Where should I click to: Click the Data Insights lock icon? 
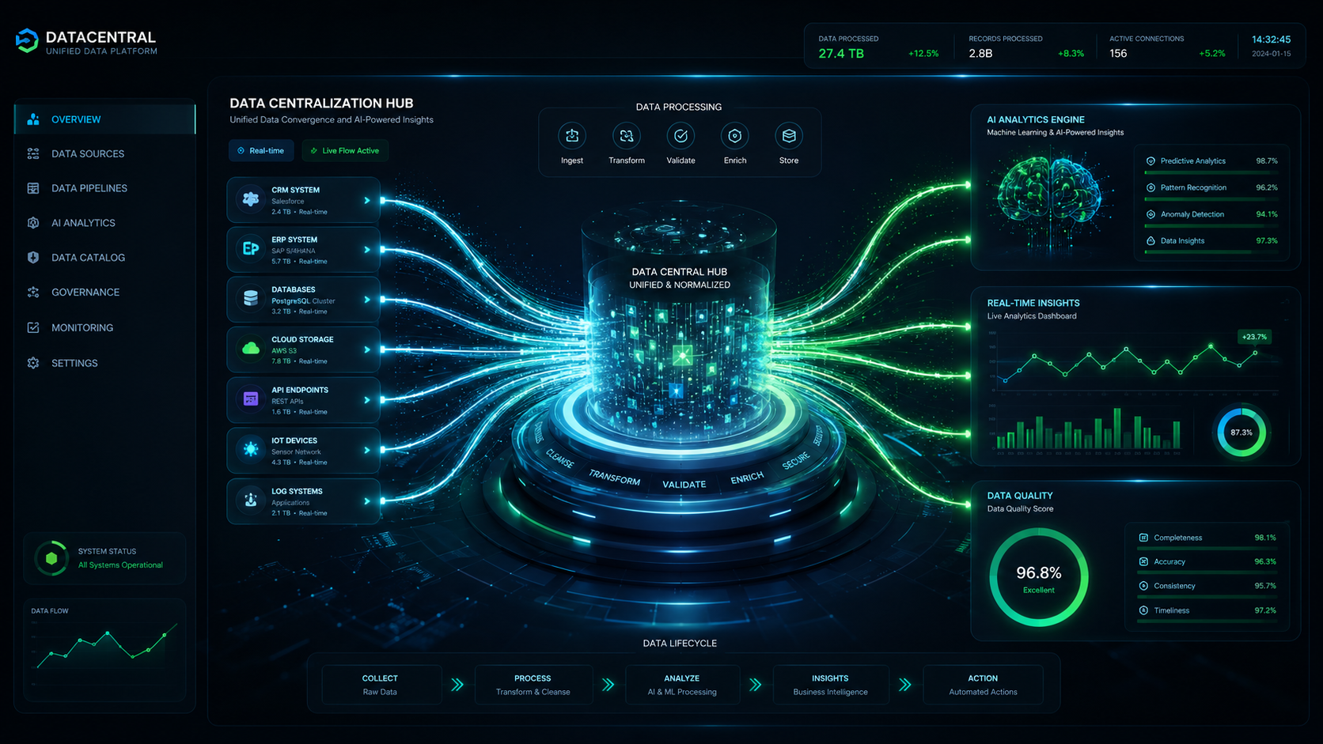click(1151, 240)
